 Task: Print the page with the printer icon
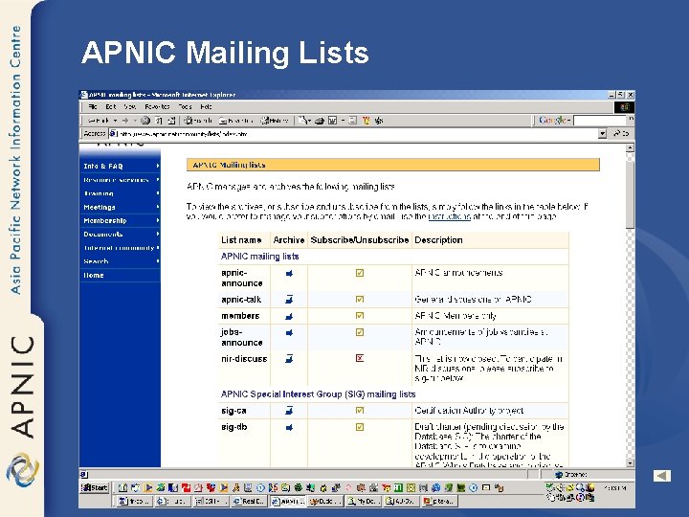coord(320,121)
